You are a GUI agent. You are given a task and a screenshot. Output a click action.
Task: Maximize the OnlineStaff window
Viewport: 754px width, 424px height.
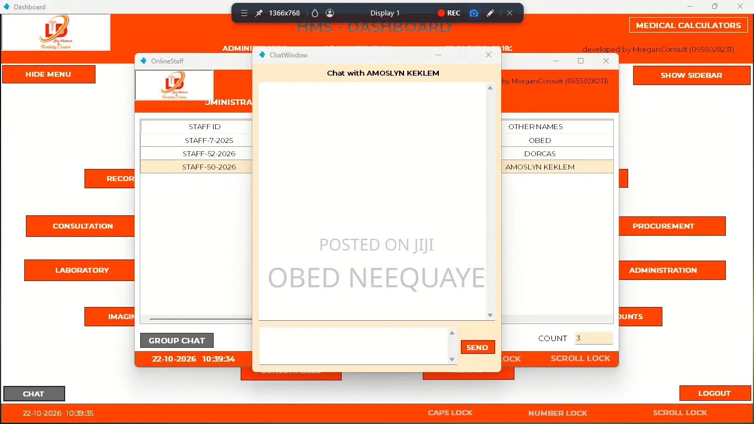tap(581, 61)
